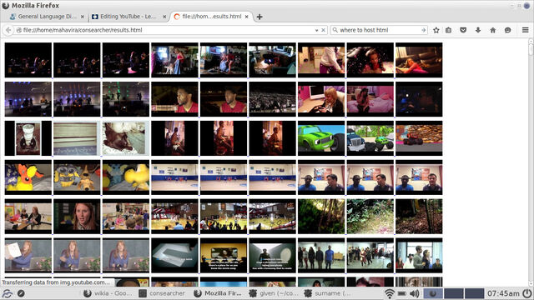Open a new tab with plus button
This screenshot has width=534, height=300.
259,17
